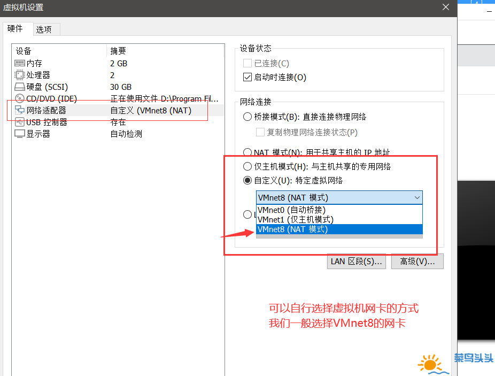Image resolution: width=495 pixels, height=376 pixels.
Task: Click the 存在 USB summary text
Action: pyautogui.click(x=118, y=122)
